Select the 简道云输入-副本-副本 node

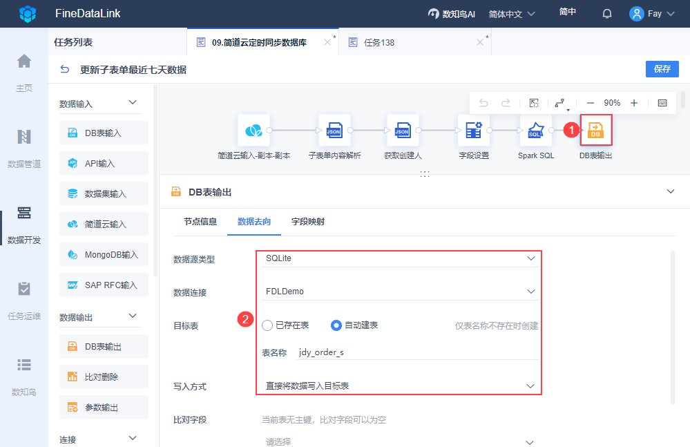click(x=254, y=130)
